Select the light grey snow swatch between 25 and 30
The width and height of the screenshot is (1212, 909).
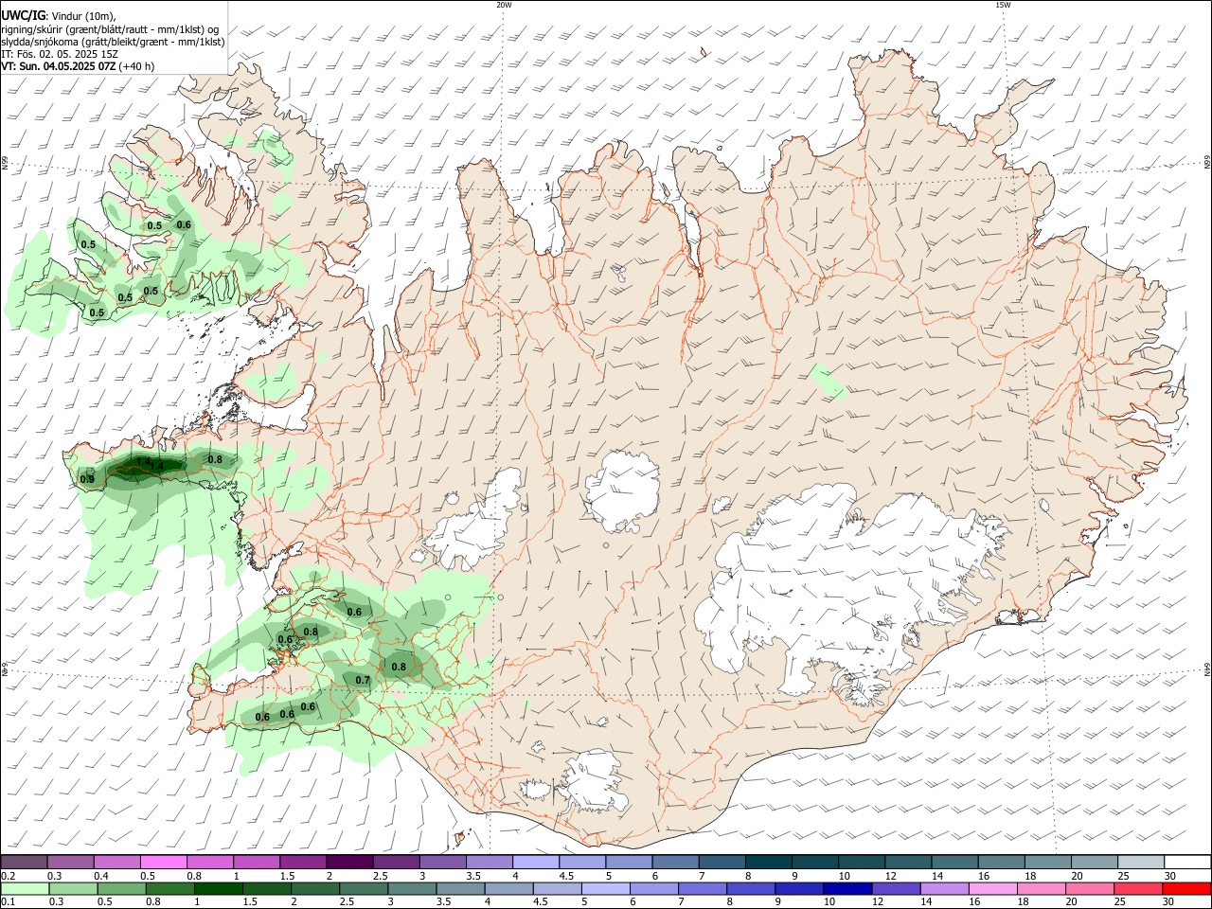point(1141,862)
